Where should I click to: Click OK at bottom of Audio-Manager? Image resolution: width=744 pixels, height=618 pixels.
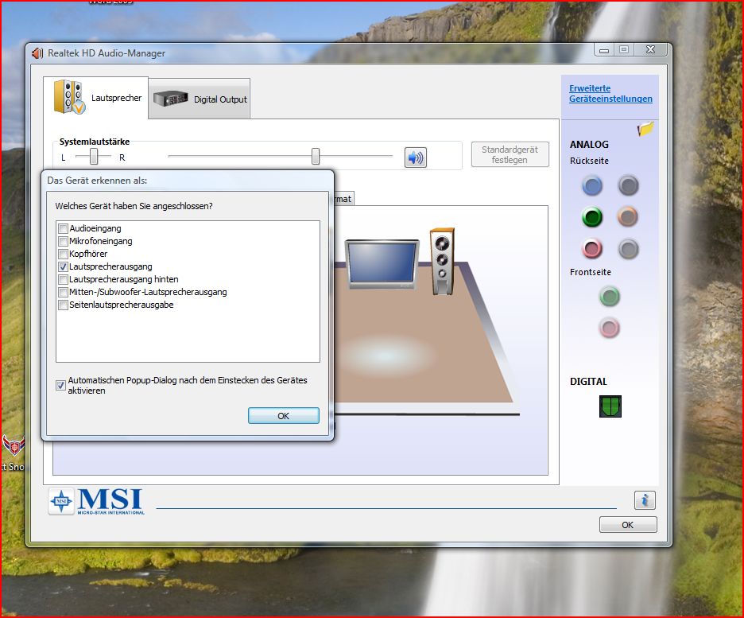628,525
